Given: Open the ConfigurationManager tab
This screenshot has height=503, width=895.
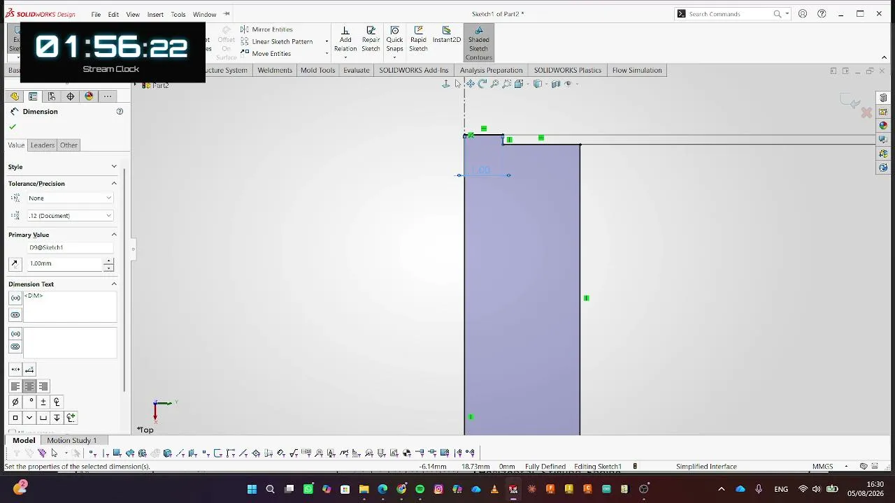Looking at the screenshot, I should pos(52,96).
